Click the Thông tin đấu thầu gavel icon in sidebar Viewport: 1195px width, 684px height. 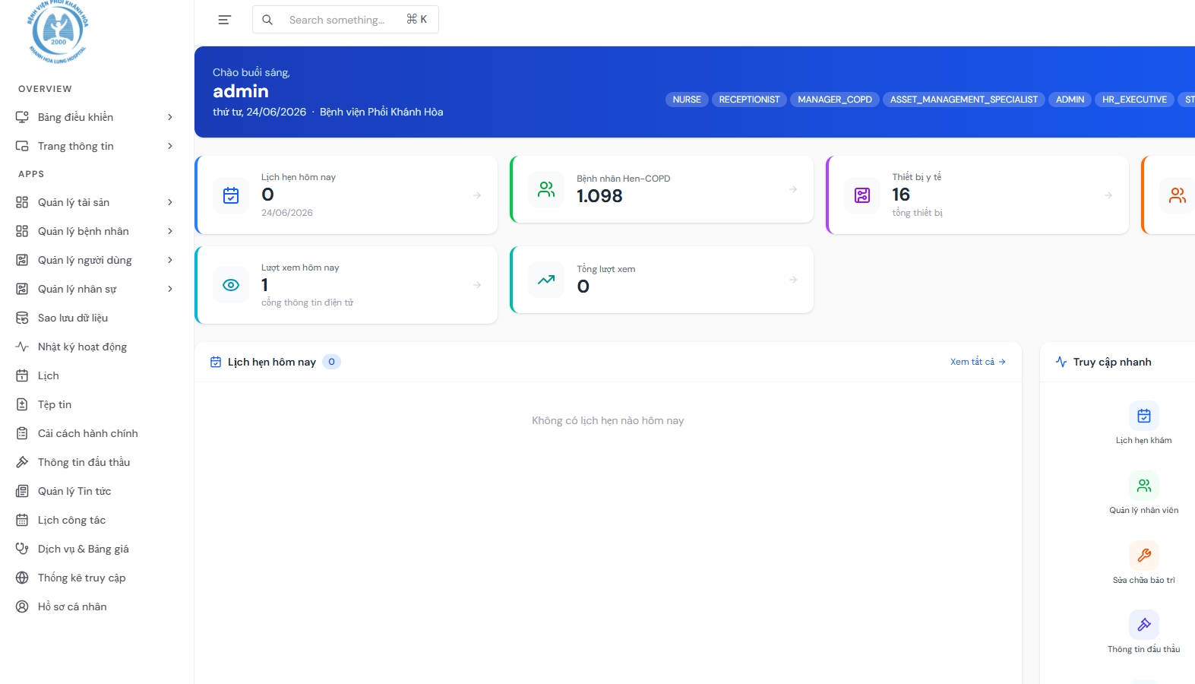coord(22,462)
